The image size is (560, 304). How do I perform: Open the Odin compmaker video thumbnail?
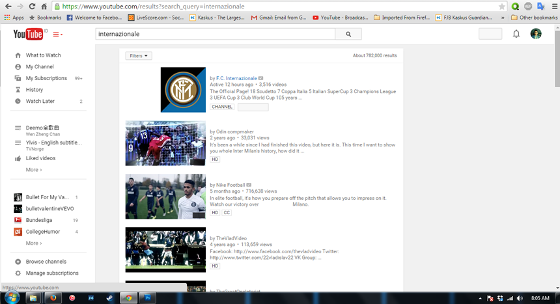tap(165, 143)
